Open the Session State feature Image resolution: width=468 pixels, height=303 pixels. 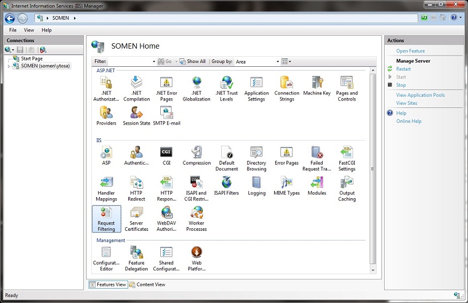(136, 116)
